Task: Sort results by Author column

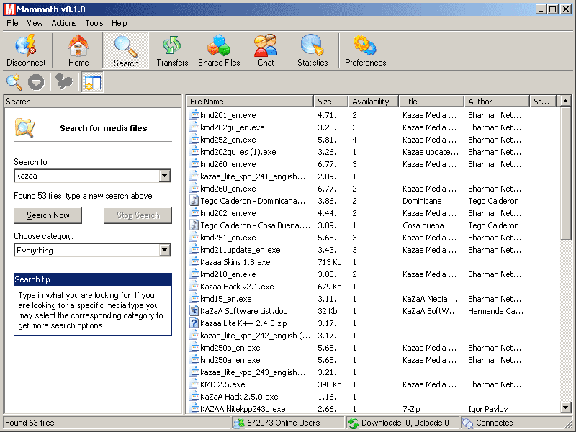Action: tap(497, 102)
